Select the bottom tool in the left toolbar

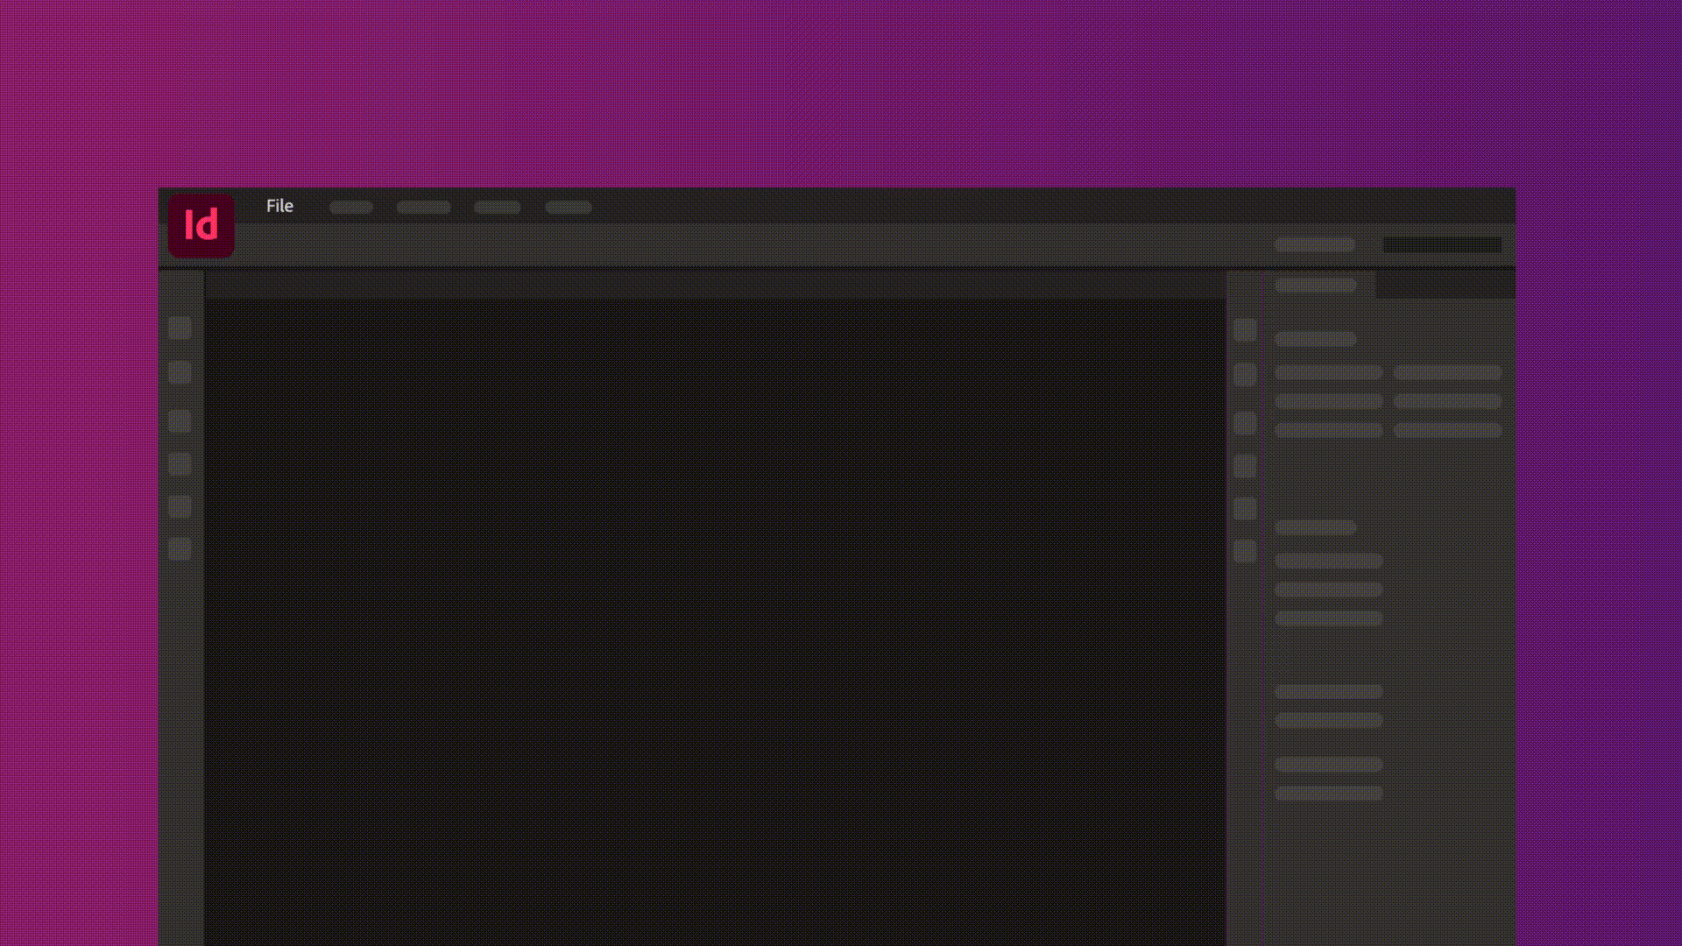click(x=179, y=547)
